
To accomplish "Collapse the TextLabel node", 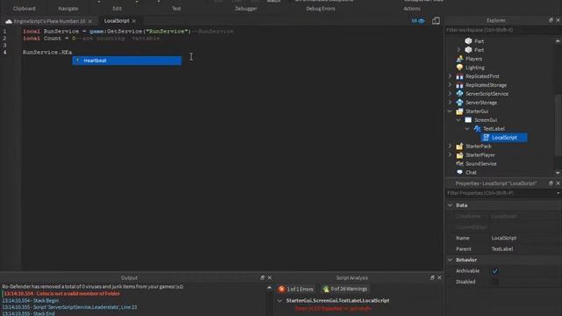I will [467, 129].
